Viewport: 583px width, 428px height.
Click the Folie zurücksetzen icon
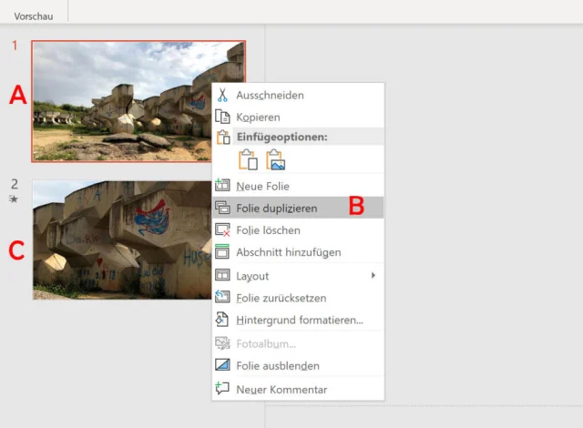(x=222, y=298)
